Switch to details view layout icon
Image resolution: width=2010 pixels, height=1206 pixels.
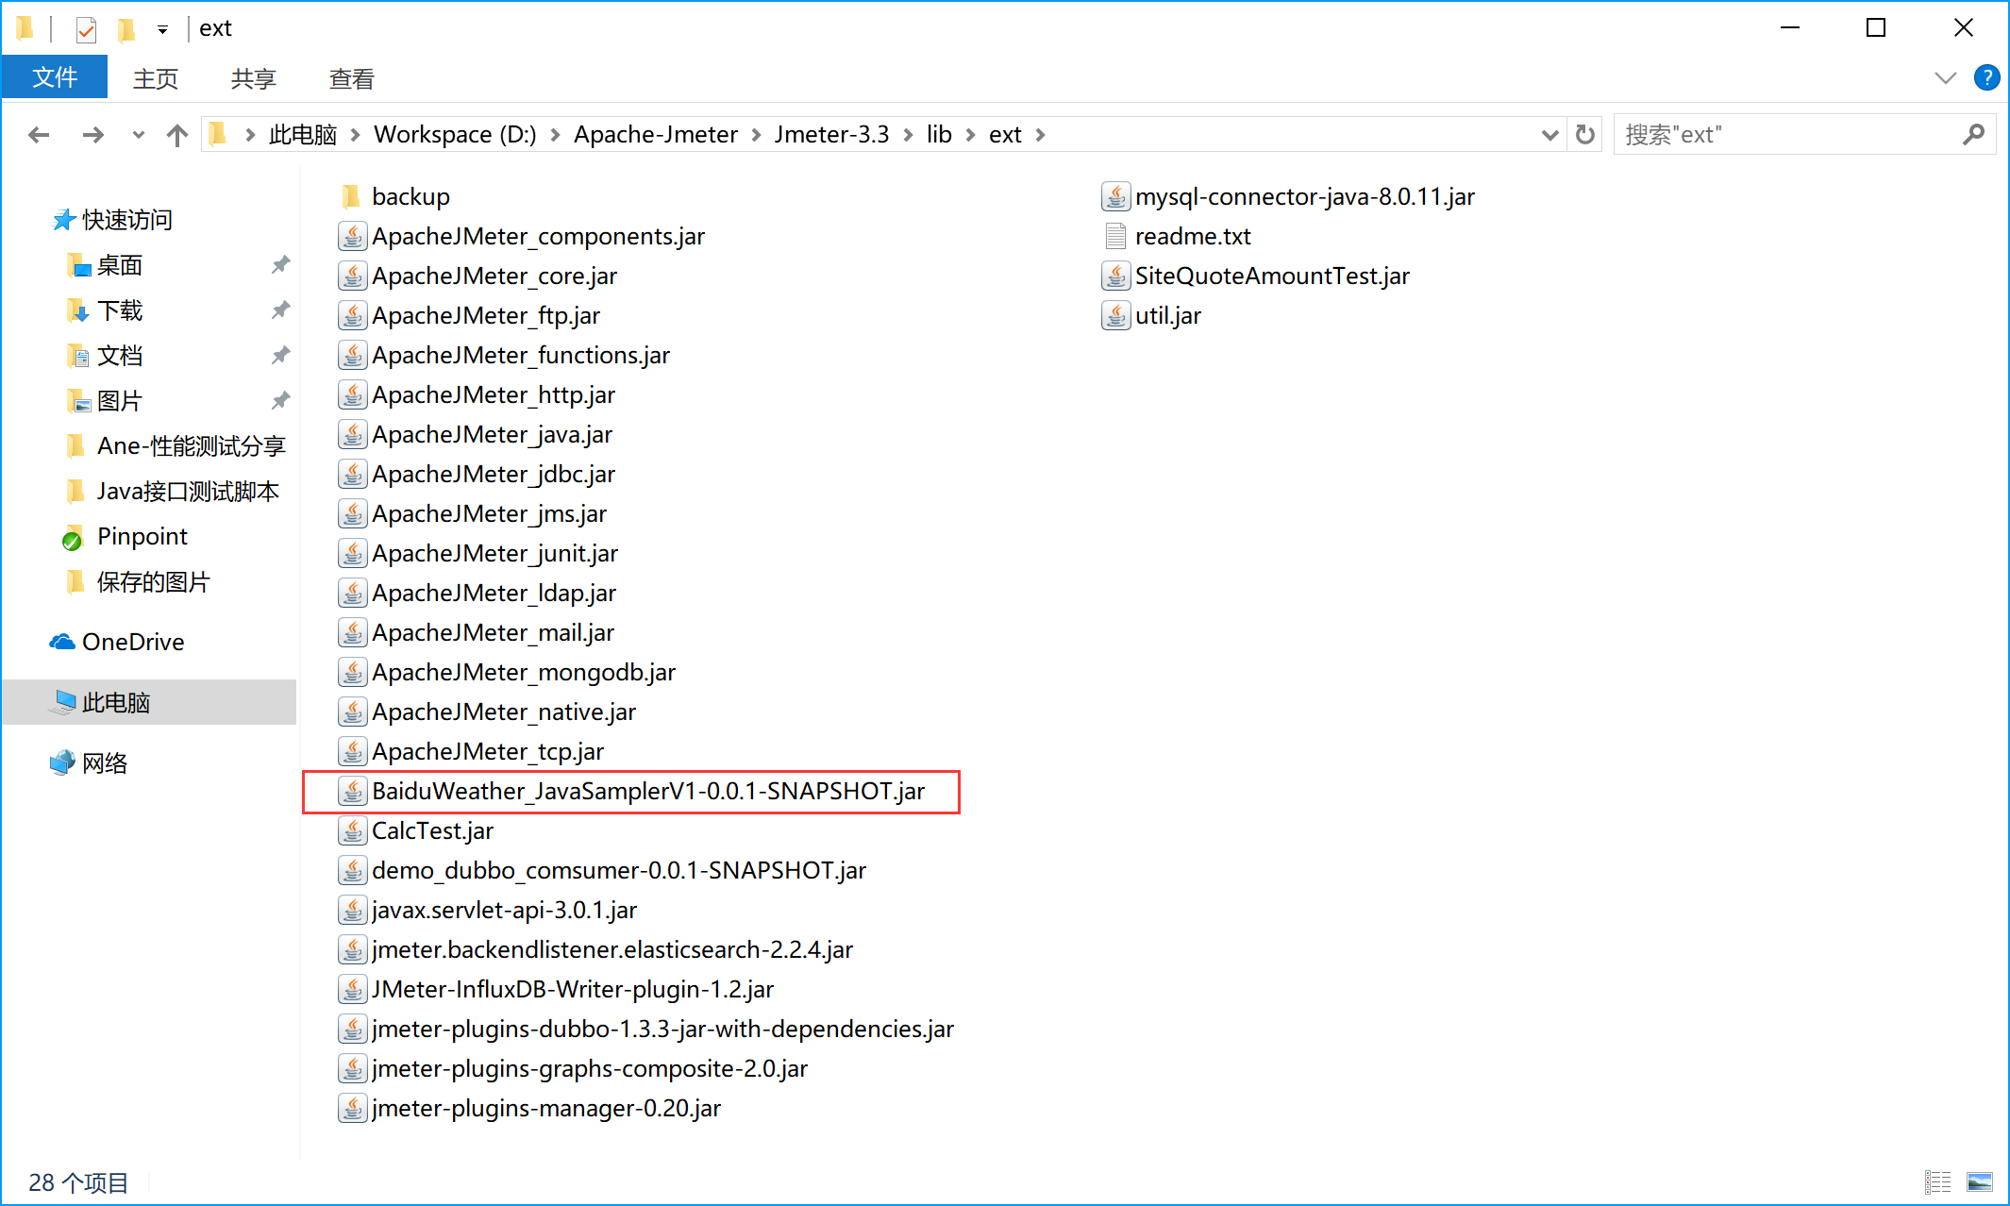click(1937, 1181)
